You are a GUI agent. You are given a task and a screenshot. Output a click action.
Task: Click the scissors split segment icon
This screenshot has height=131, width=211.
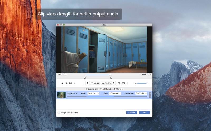pos(123,83)
